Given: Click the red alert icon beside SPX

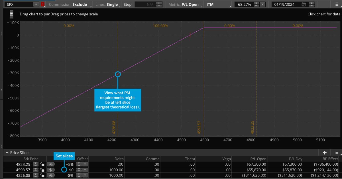Looking at the screenshot, I should [x=42, y=4].
